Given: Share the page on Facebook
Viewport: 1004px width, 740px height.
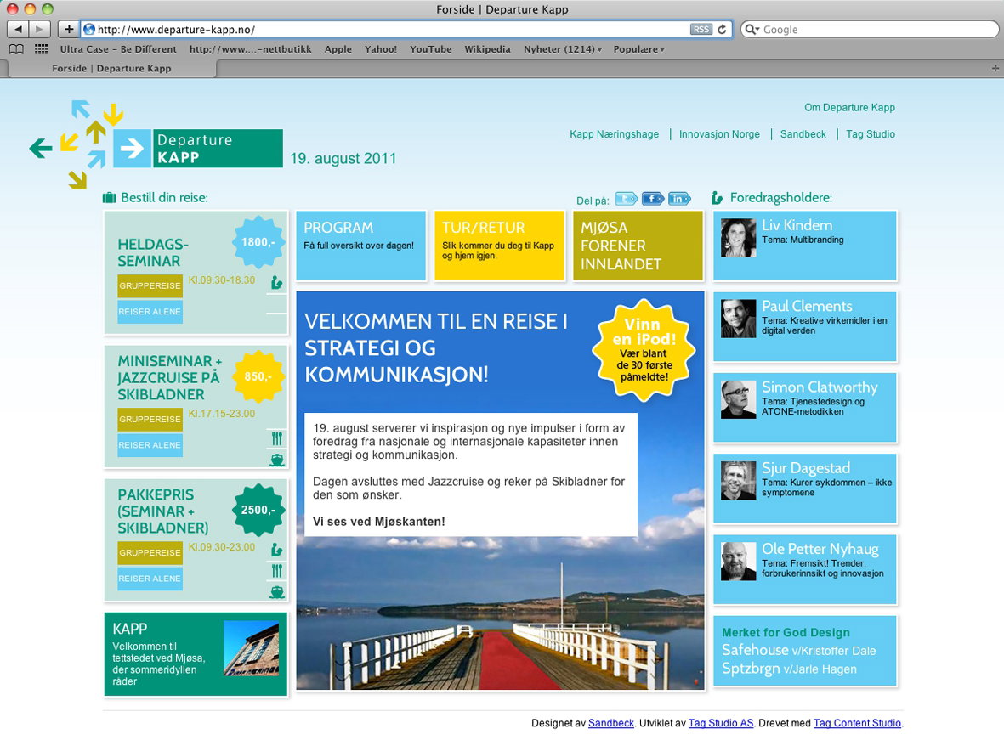Looking at the screenshot, I should tap(652, 199).
